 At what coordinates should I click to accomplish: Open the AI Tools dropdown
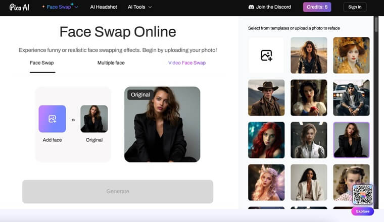tap(139, 7)
